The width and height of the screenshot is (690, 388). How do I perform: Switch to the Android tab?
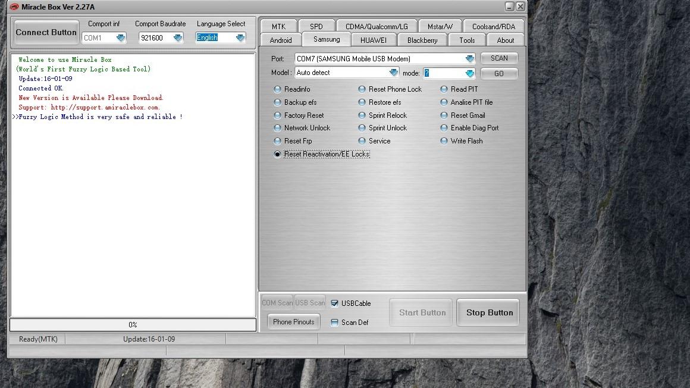click(281, 40)
